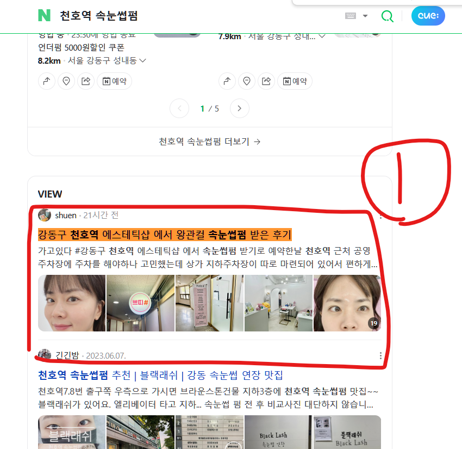Book the 8.2km listing via 예약

(114, 81)
